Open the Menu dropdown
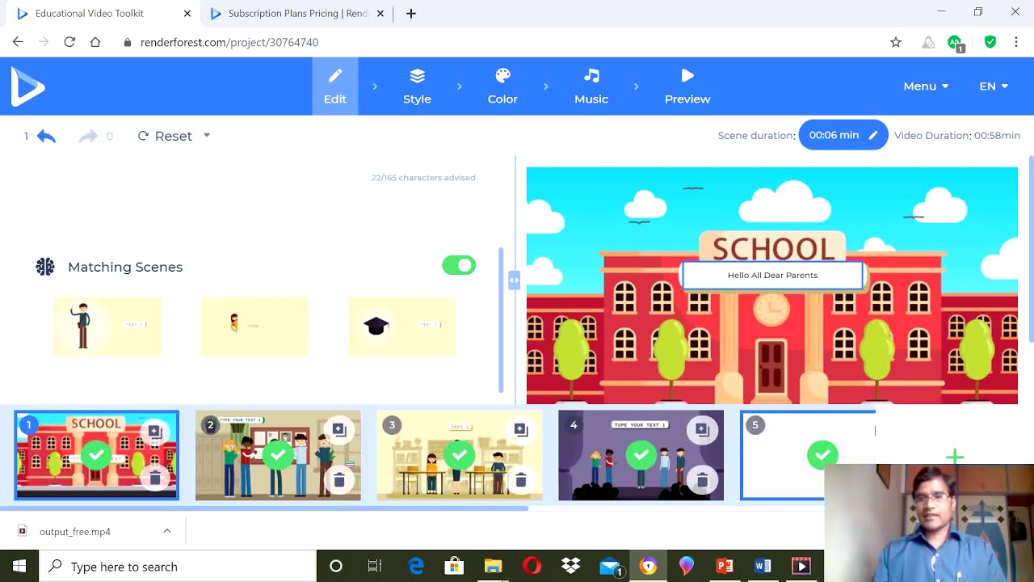This screenshot has height=582, width=1034. [925, 86]
